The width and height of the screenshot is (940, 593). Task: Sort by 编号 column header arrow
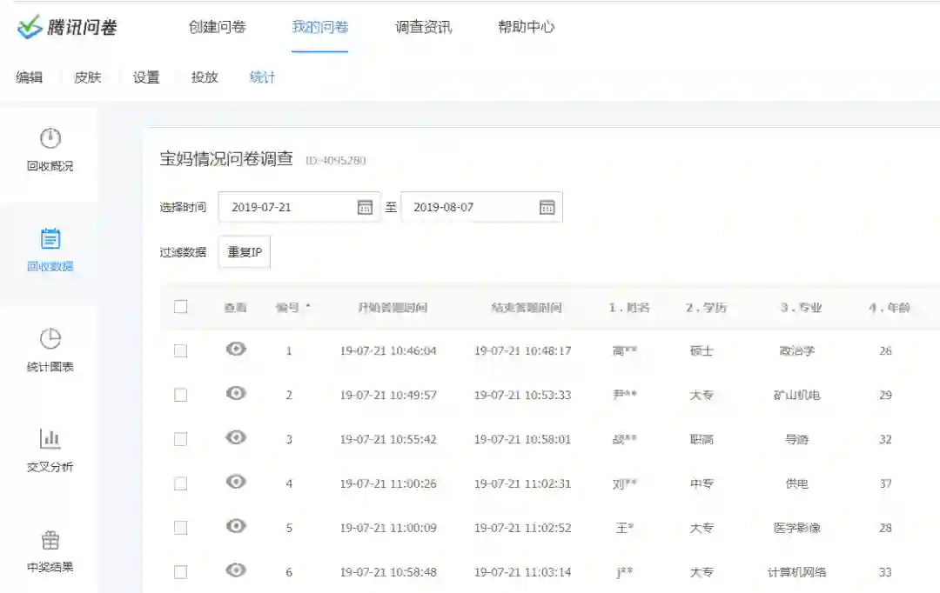click(x=308, y=306)
